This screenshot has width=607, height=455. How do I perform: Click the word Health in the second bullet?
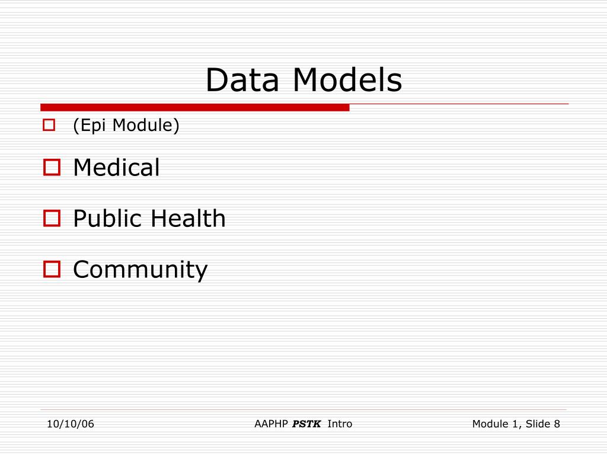click(x=188, y=218)
